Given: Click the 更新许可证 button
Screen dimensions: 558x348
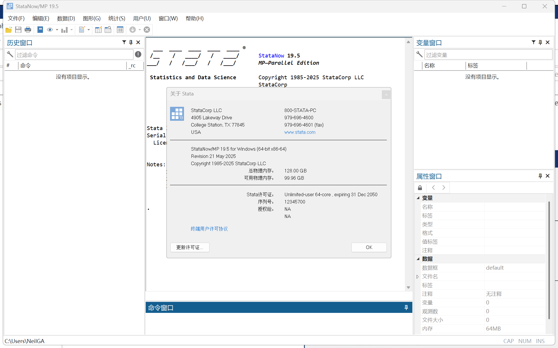Looking at the screenshot, I should (x=190, y=247).
